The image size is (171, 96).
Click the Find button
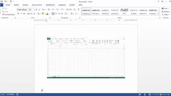tap(165, 9)
